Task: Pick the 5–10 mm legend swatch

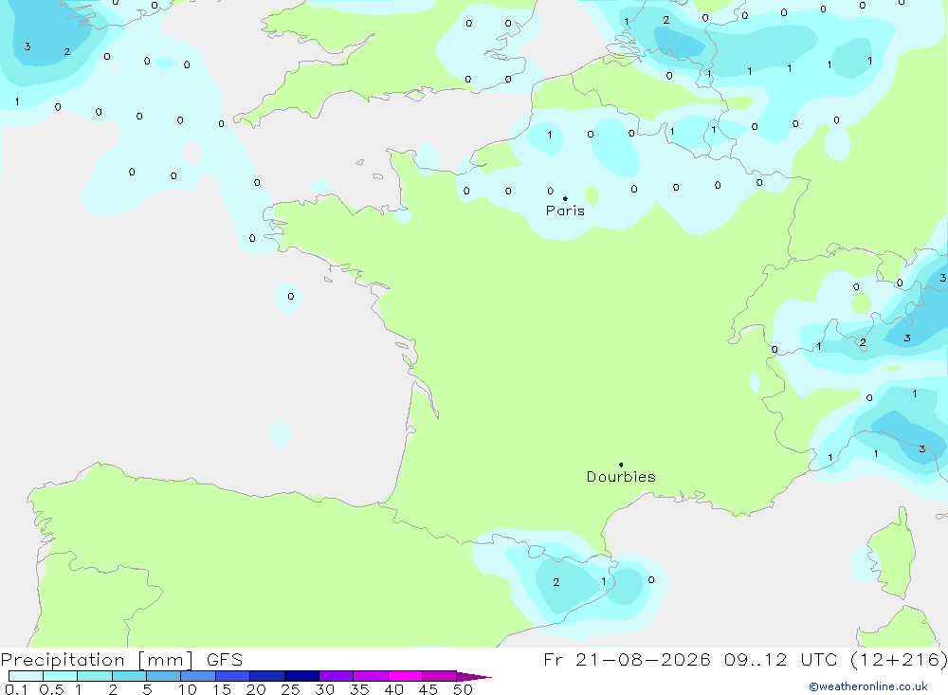Action: click(x=164, y=676)
